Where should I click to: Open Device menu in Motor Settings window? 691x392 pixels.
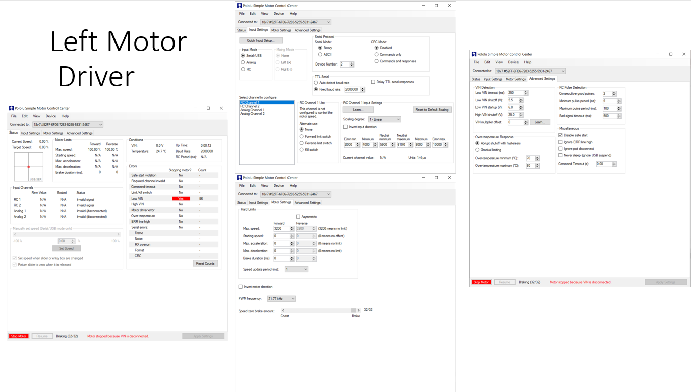tap(279, 186)
